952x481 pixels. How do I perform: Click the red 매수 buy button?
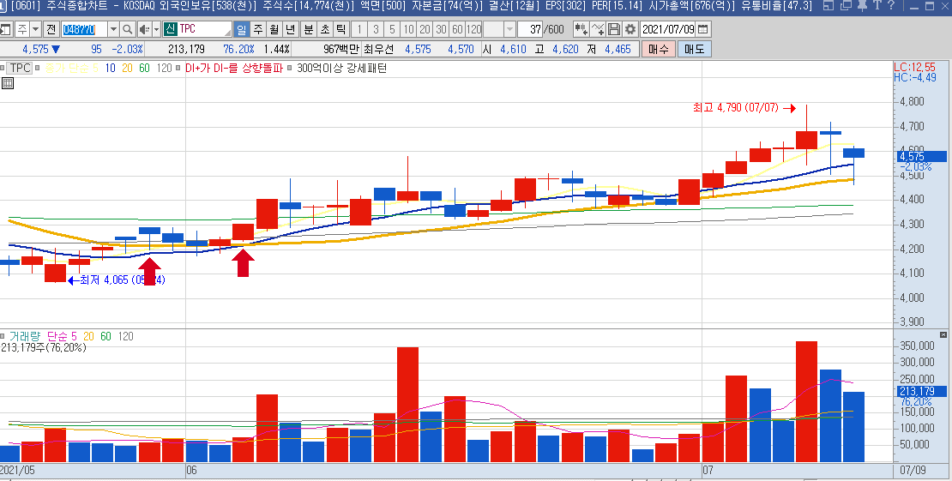[x=658, y=49]
